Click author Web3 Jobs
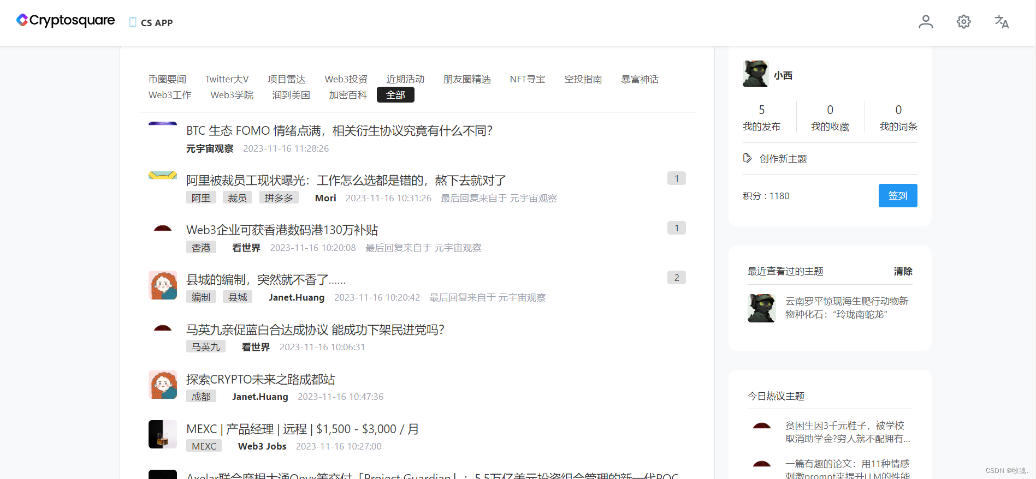The width and height of the screenshot is (1036, 479). tap(262, 446)
